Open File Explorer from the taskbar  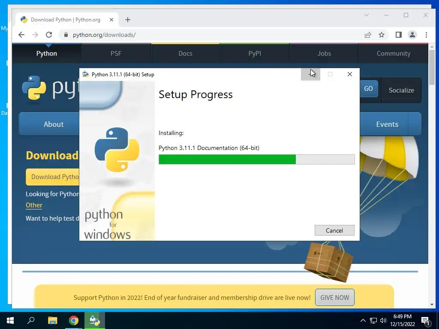click(x=52, y=320)
